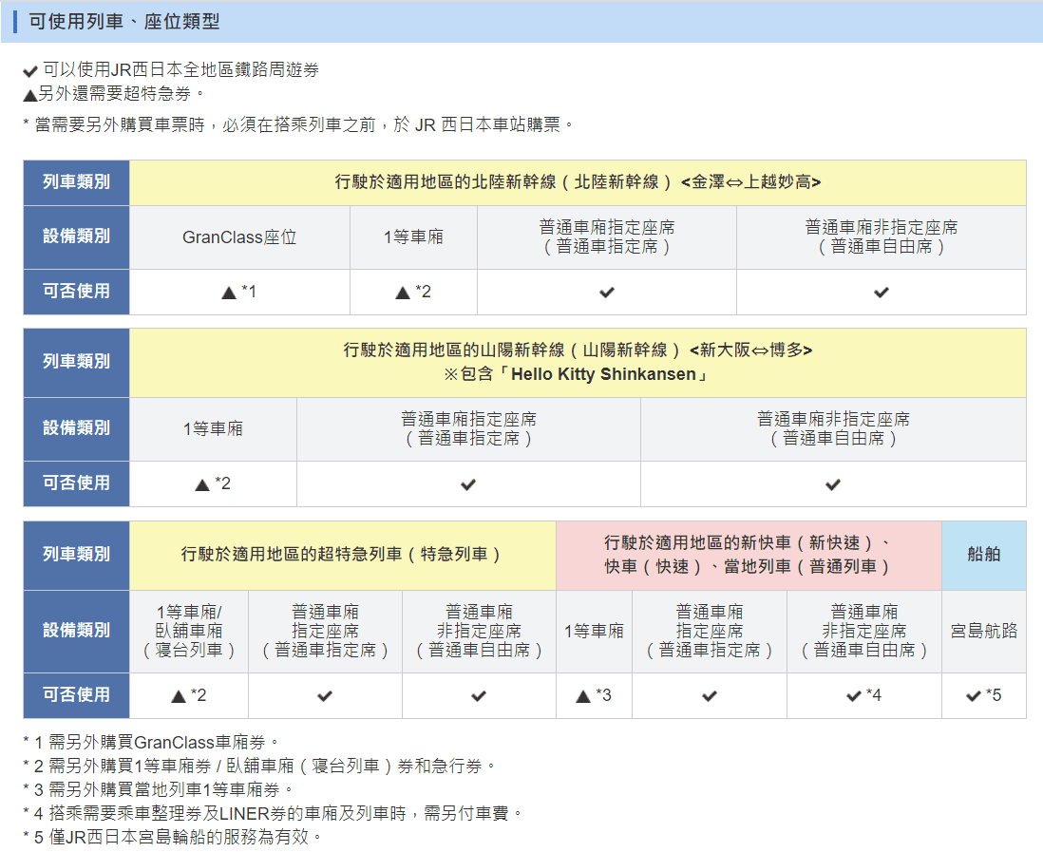
Task: Click the checkmark *4 for local non-reserved seats
Action: 863,696
